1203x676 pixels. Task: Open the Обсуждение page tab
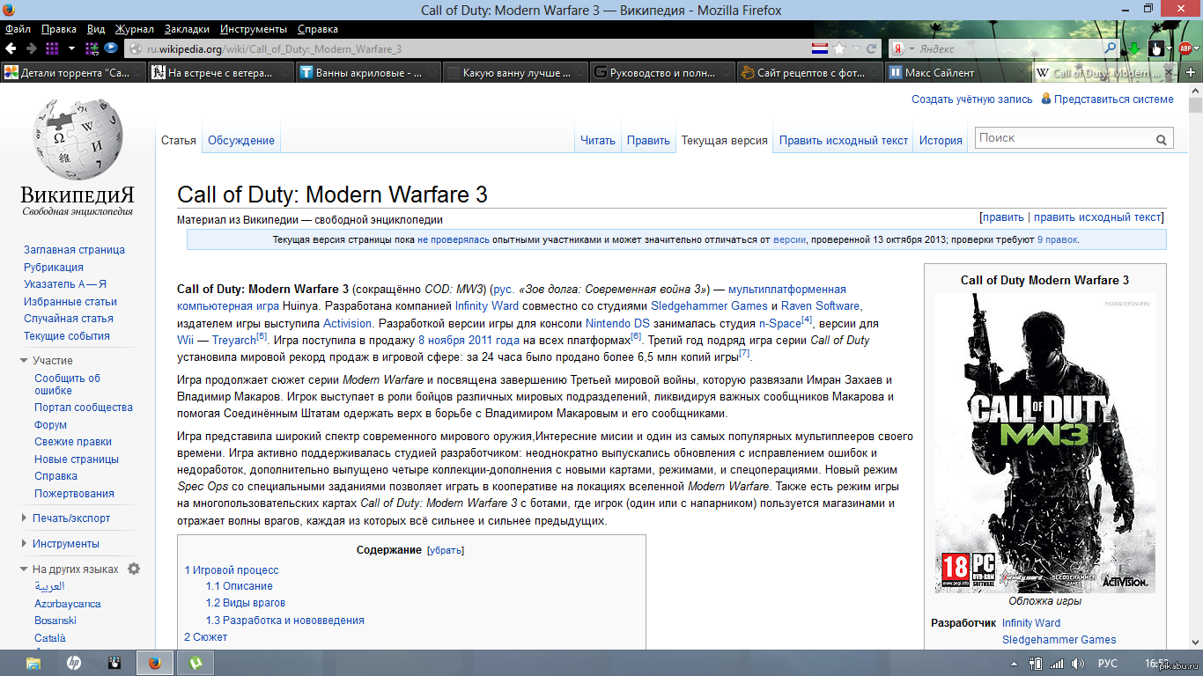coord(241,140)
